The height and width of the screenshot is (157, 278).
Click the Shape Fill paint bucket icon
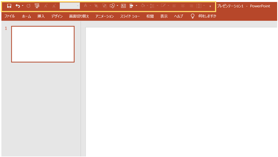point(143,6)
